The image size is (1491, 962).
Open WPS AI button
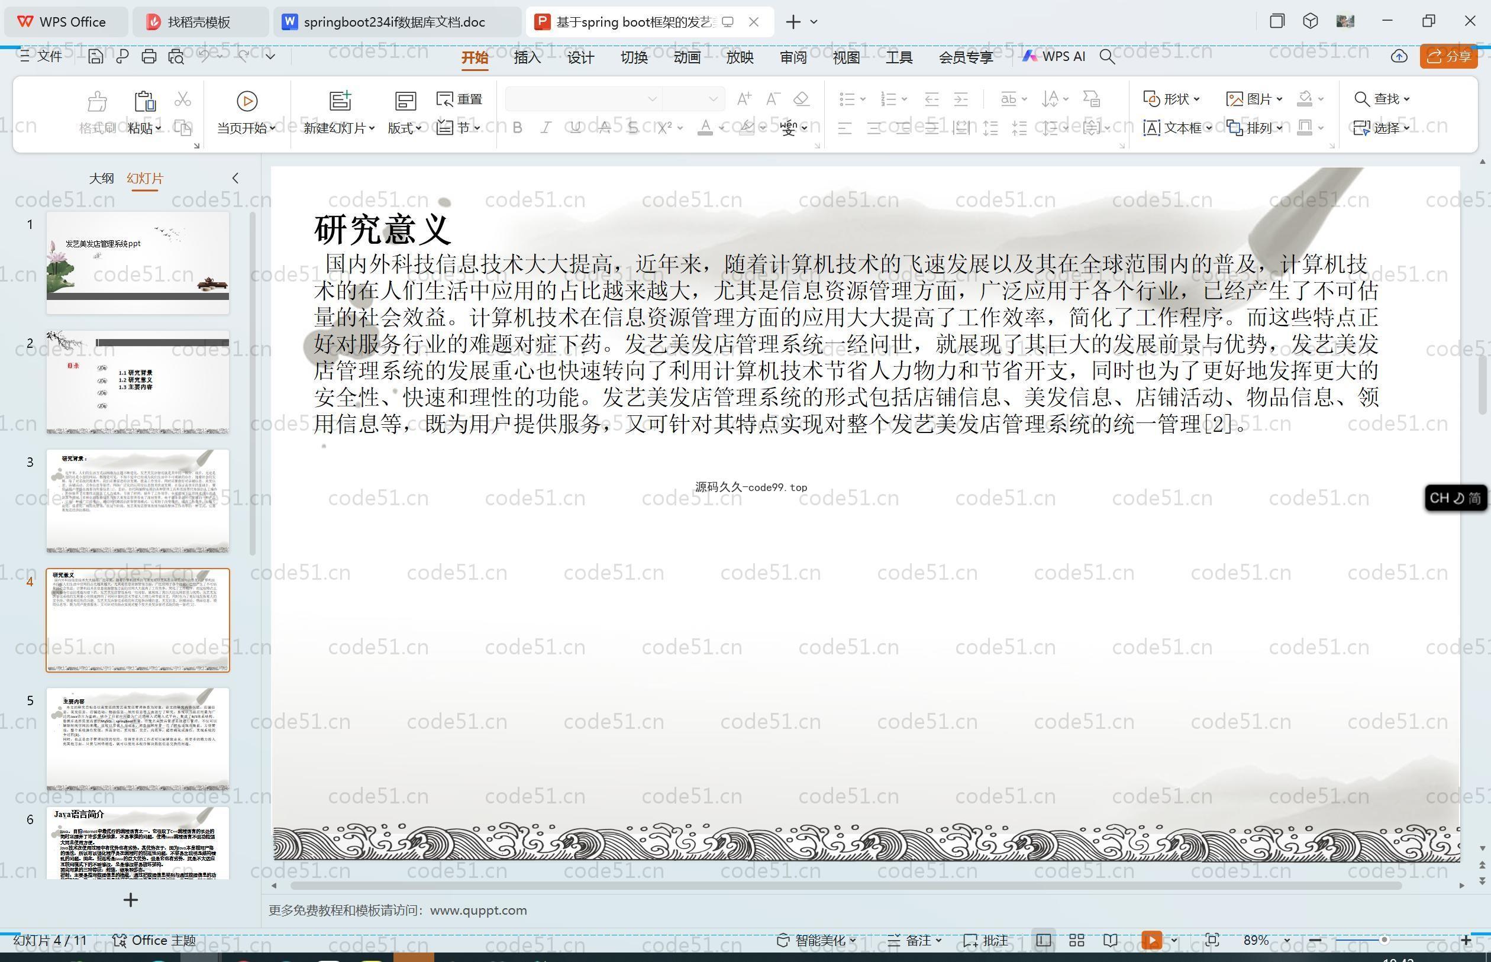click(x=1054, y=56)
